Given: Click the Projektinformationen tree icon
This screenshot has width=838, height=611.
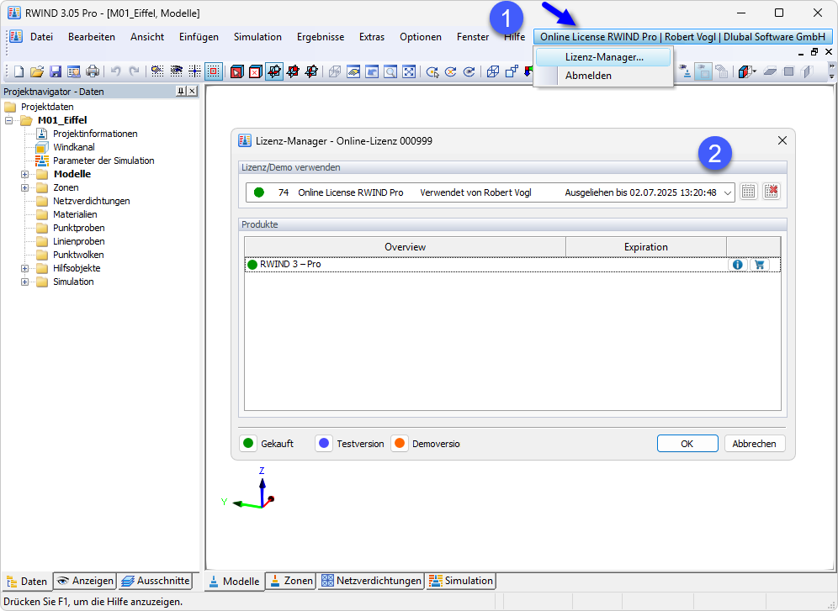Looking at the screenshot, I should click(x=42, y=134).
